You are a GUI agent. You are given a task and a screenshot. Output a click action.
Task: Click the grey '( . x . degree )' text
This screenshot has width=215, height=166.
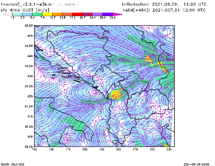tap(66, 4)
